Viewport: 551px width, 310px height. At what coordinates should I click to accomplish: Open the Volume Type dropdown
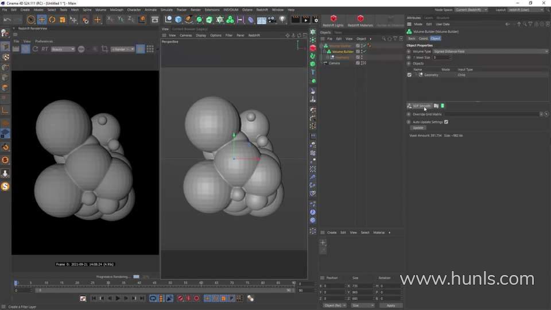pyautogui.click(x=490, y=51)
